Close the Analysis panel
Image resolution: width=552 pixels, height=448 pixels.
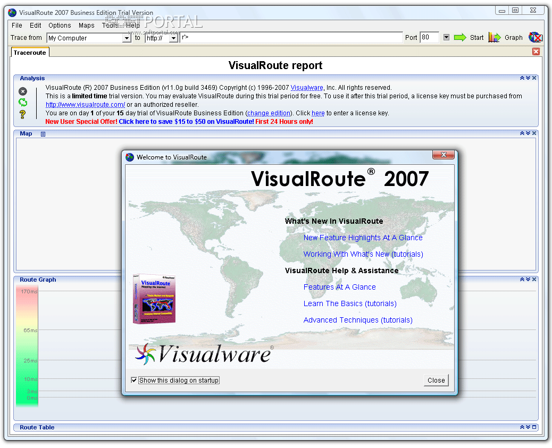pos(534,78)
